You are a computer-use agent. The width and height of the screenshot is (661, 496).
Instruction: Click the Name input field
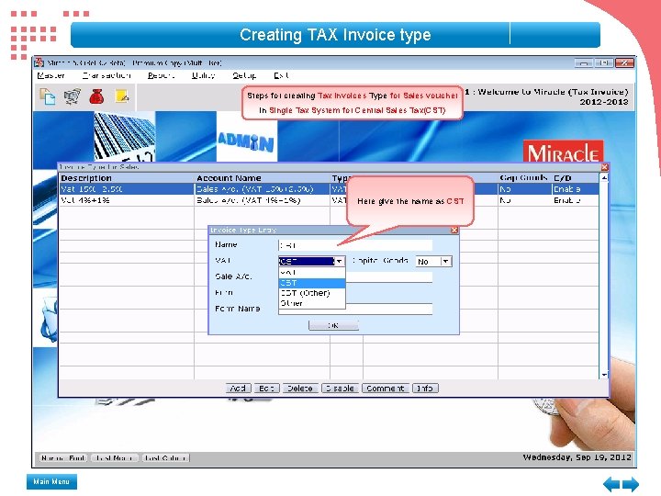[x=355, y=245]
